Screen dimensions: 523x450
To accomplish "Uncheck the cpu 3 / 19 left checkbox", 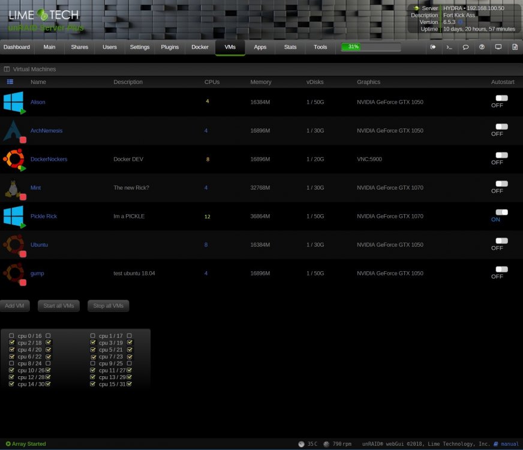I will (93, 342).
